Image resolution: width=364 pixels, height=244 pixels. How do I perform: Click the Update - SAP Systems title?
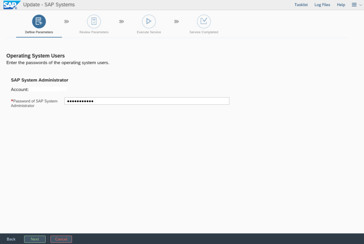[x=49, y=5]
